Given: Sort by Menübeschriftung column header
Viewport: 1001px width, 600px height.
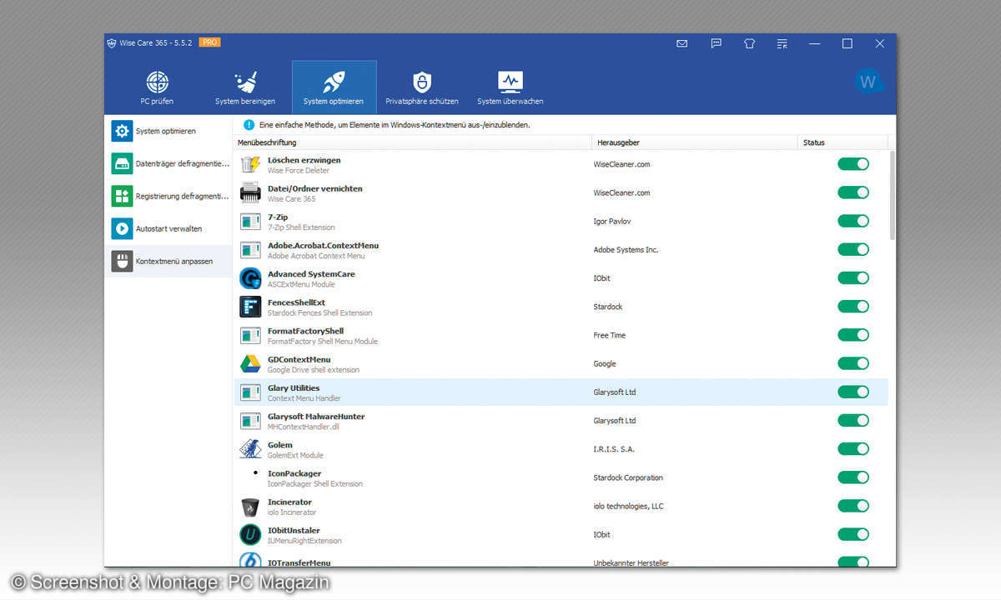Looking at the screenshot, I should (412, 142).
